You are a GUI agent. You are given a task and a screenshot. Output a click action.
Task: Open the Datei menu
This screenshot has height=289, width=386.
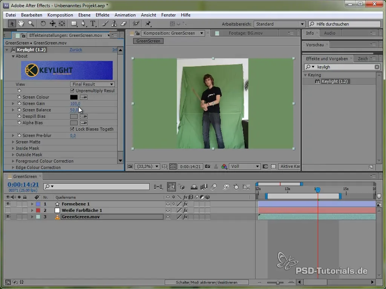click(11, 15)
